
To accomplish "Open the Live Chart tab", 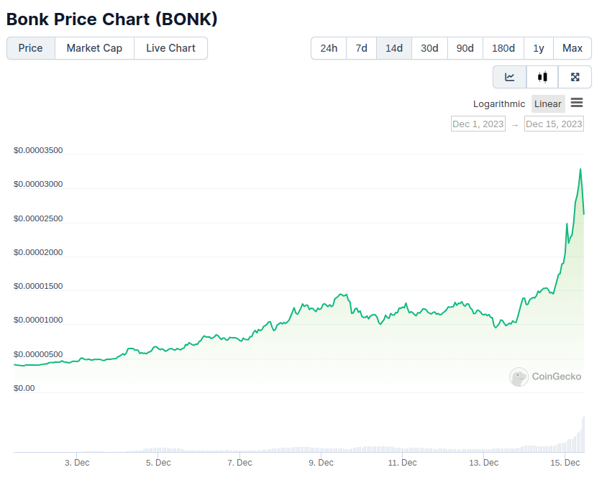I will (170, 48).
